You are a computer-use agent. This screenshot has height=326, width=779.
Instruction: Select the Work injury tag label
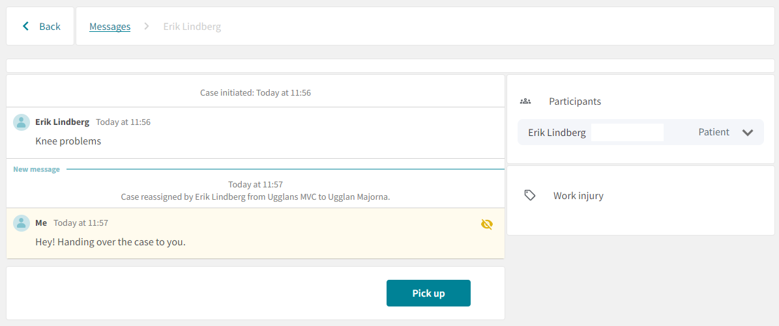(x=578, y=195)
